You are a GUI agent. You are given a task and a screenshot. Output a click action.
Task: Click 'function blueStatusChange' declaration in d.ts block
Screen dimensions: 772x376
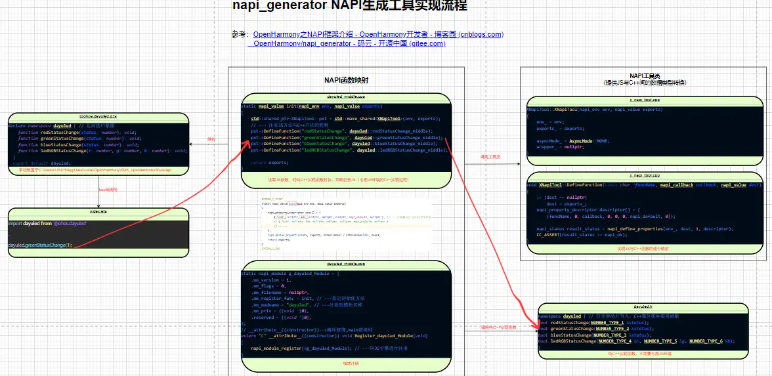[x=77, y=144]
